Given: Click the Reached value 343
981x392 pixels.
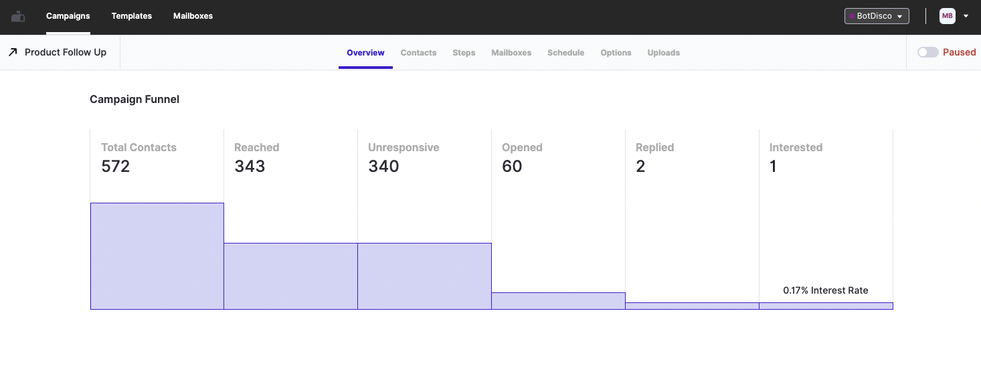Looking at the screenshot, I should 250,167.
